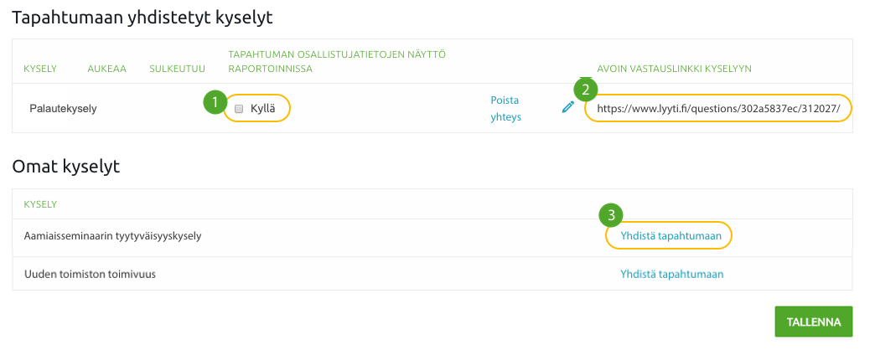The height and width of the screenshot is (355, 875).
Task: Click the KYSELY header under Omat kyselyt
Action: pyautogui.click(x=40, y=204)
